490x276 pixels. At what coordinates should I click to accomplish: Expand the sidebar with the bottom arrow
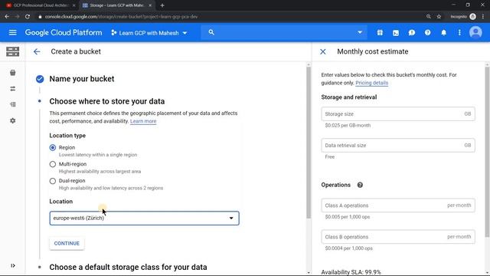pos(13,266)
